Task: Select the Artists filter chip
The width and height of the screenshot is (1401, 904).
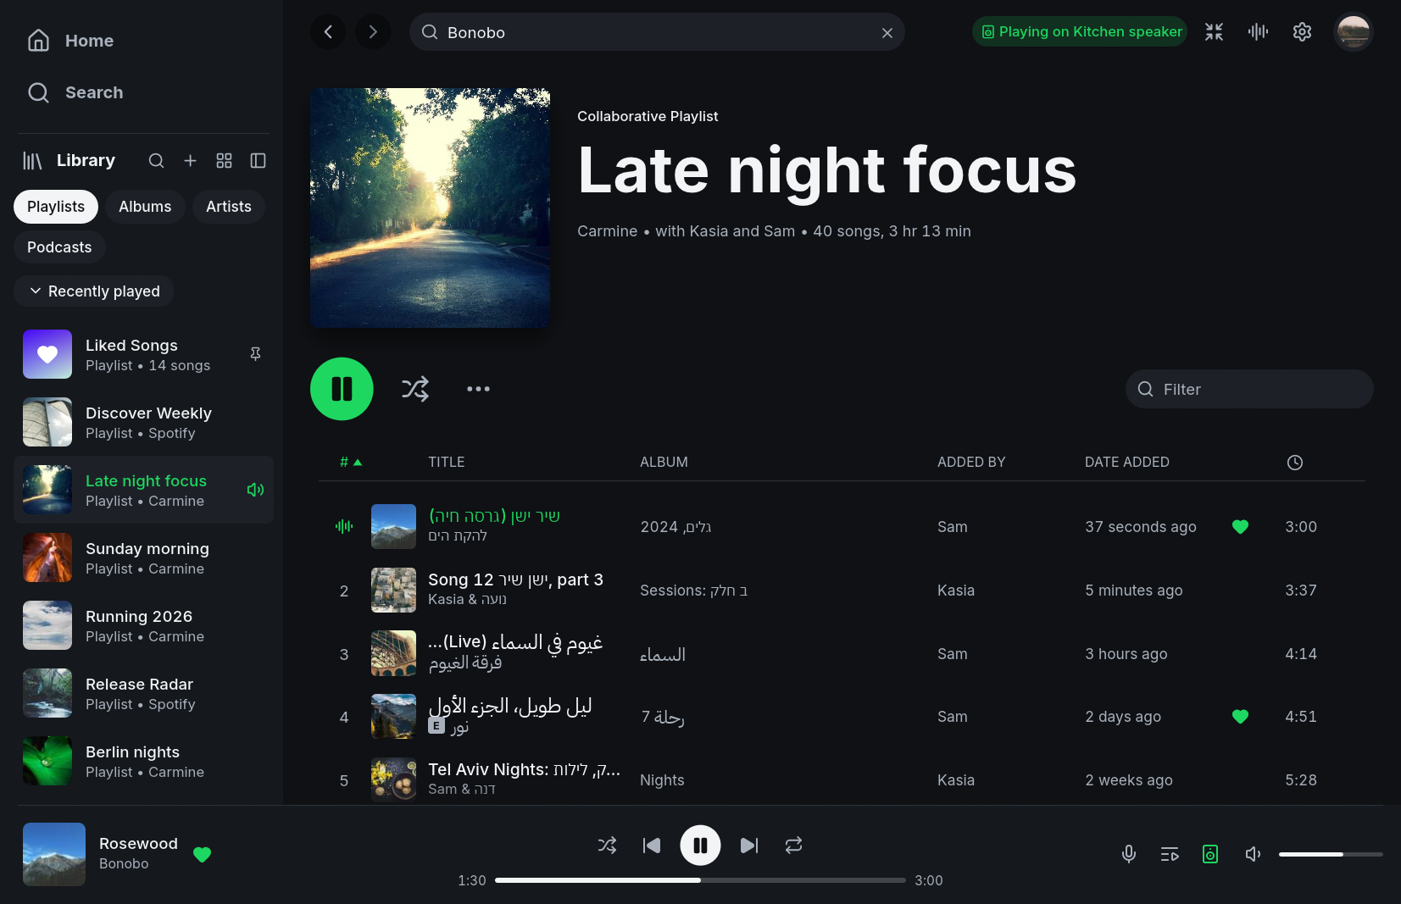Action: pos(229,207)
